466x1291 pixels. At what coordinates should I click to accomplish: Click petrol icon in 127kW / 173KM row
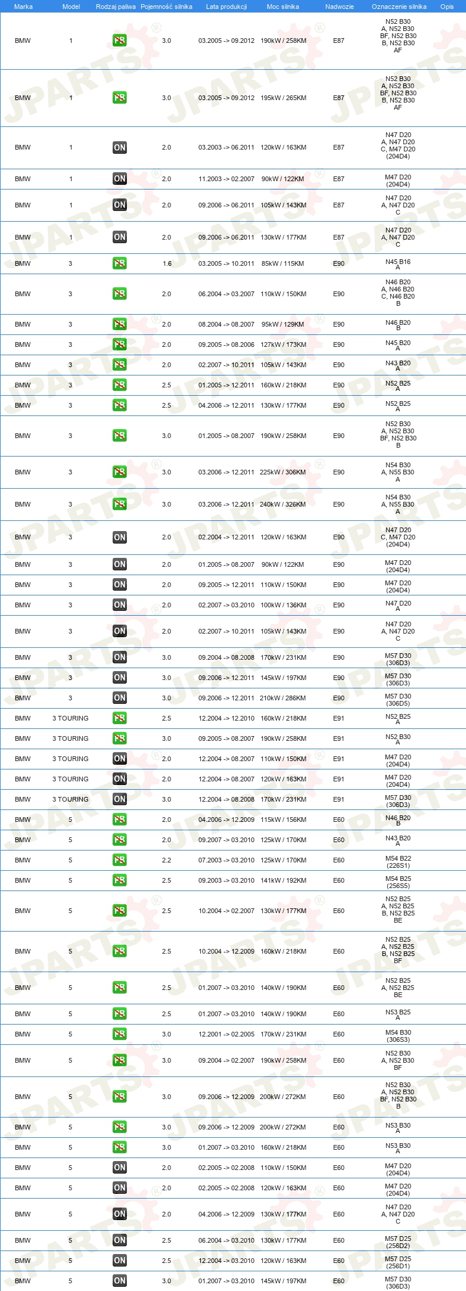120,345
